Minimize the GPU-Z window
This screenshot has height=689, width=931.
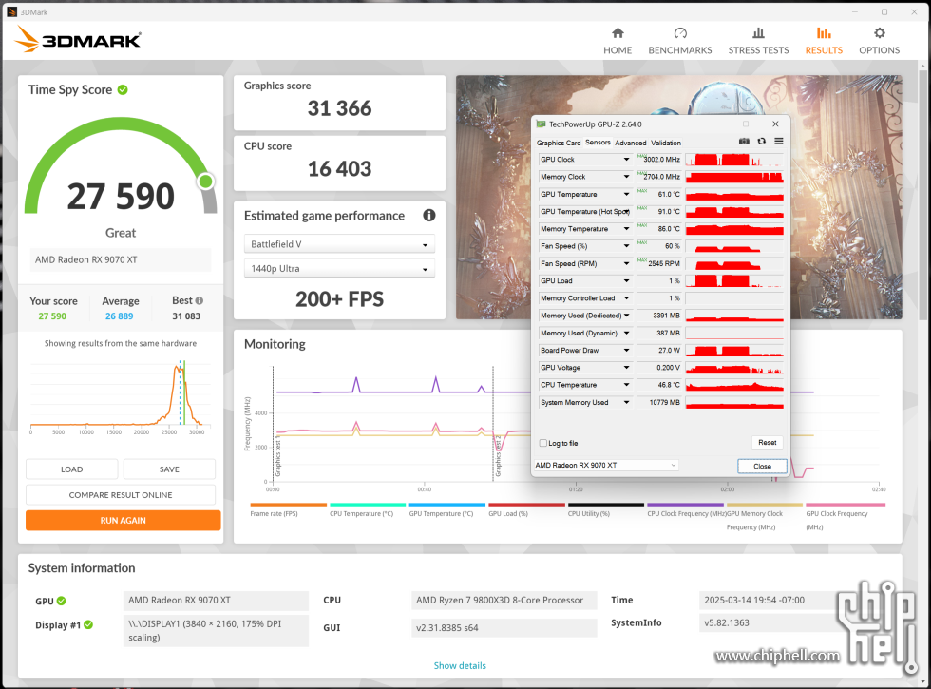pos(716,124)
